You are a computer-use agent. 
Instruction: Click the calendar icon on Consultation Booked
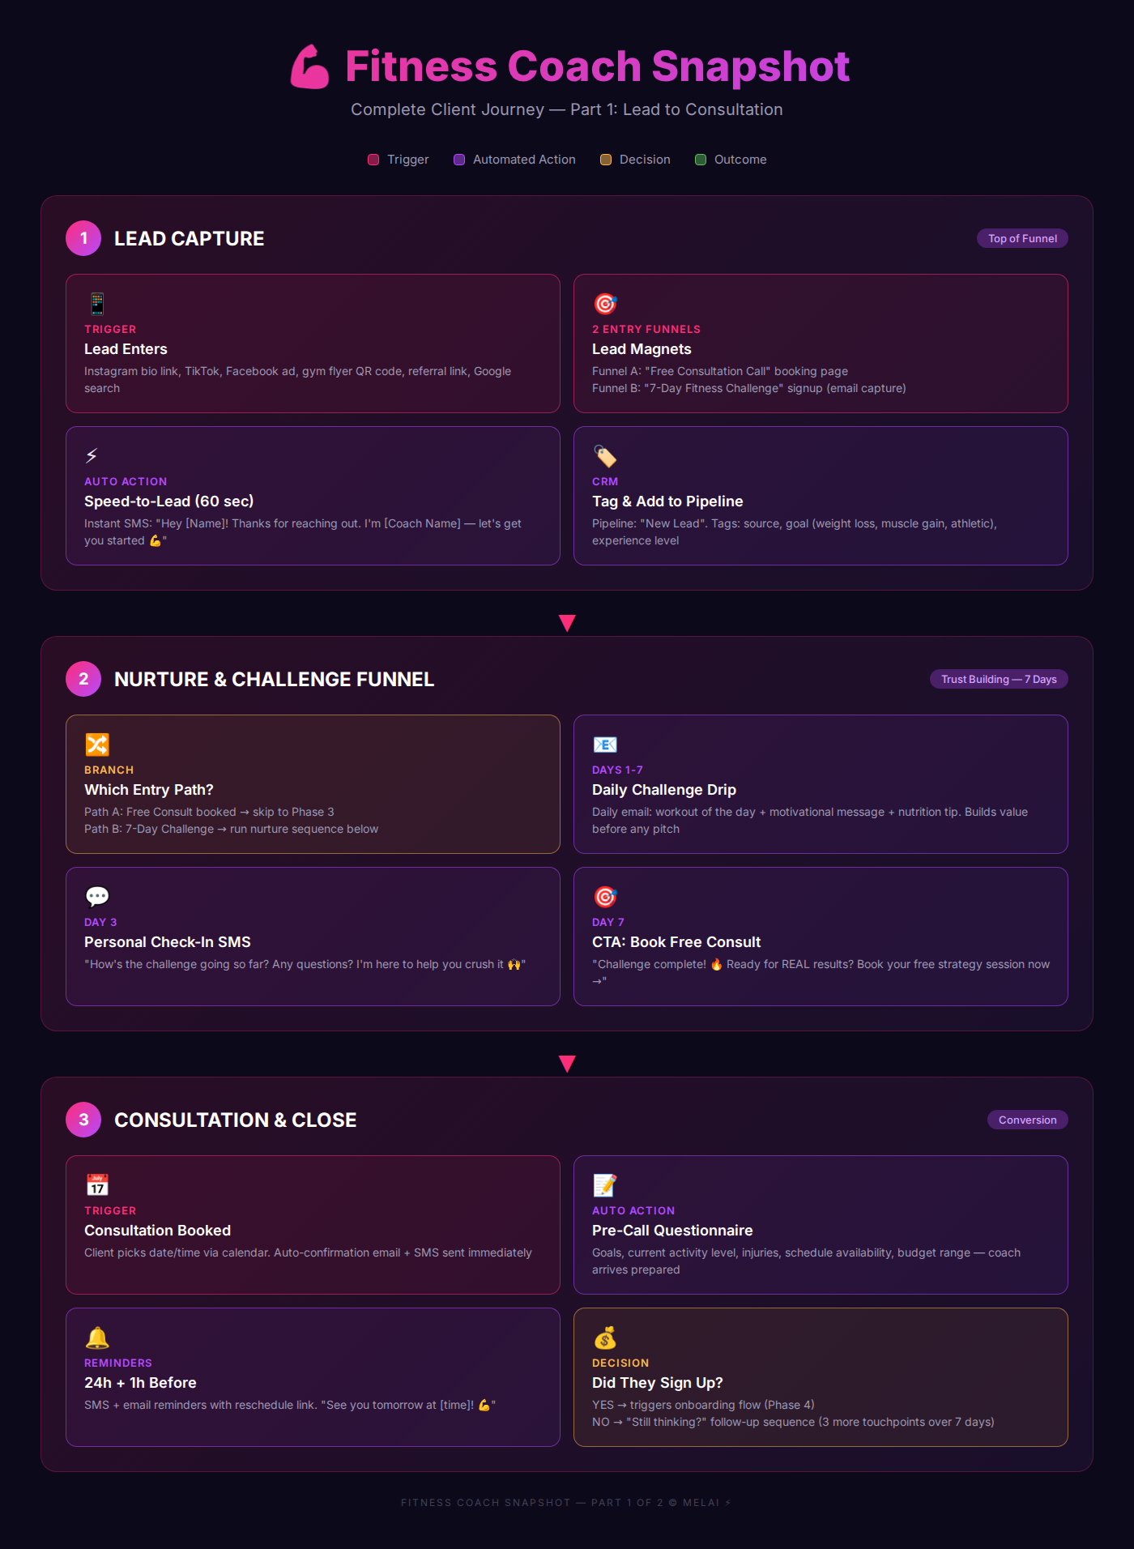(97, 1185)
